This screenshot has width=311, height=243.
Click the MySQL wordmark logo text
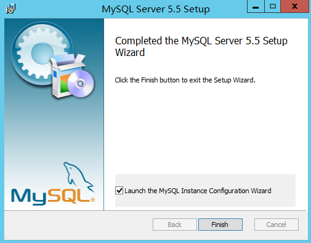click(52, 197)
